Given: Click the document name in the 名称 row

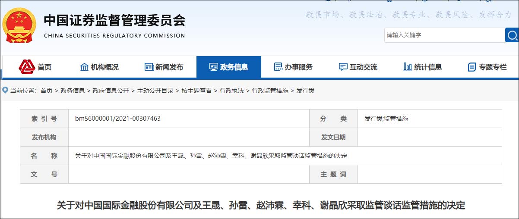Looking at the screenshot, I should click(211, 156).
